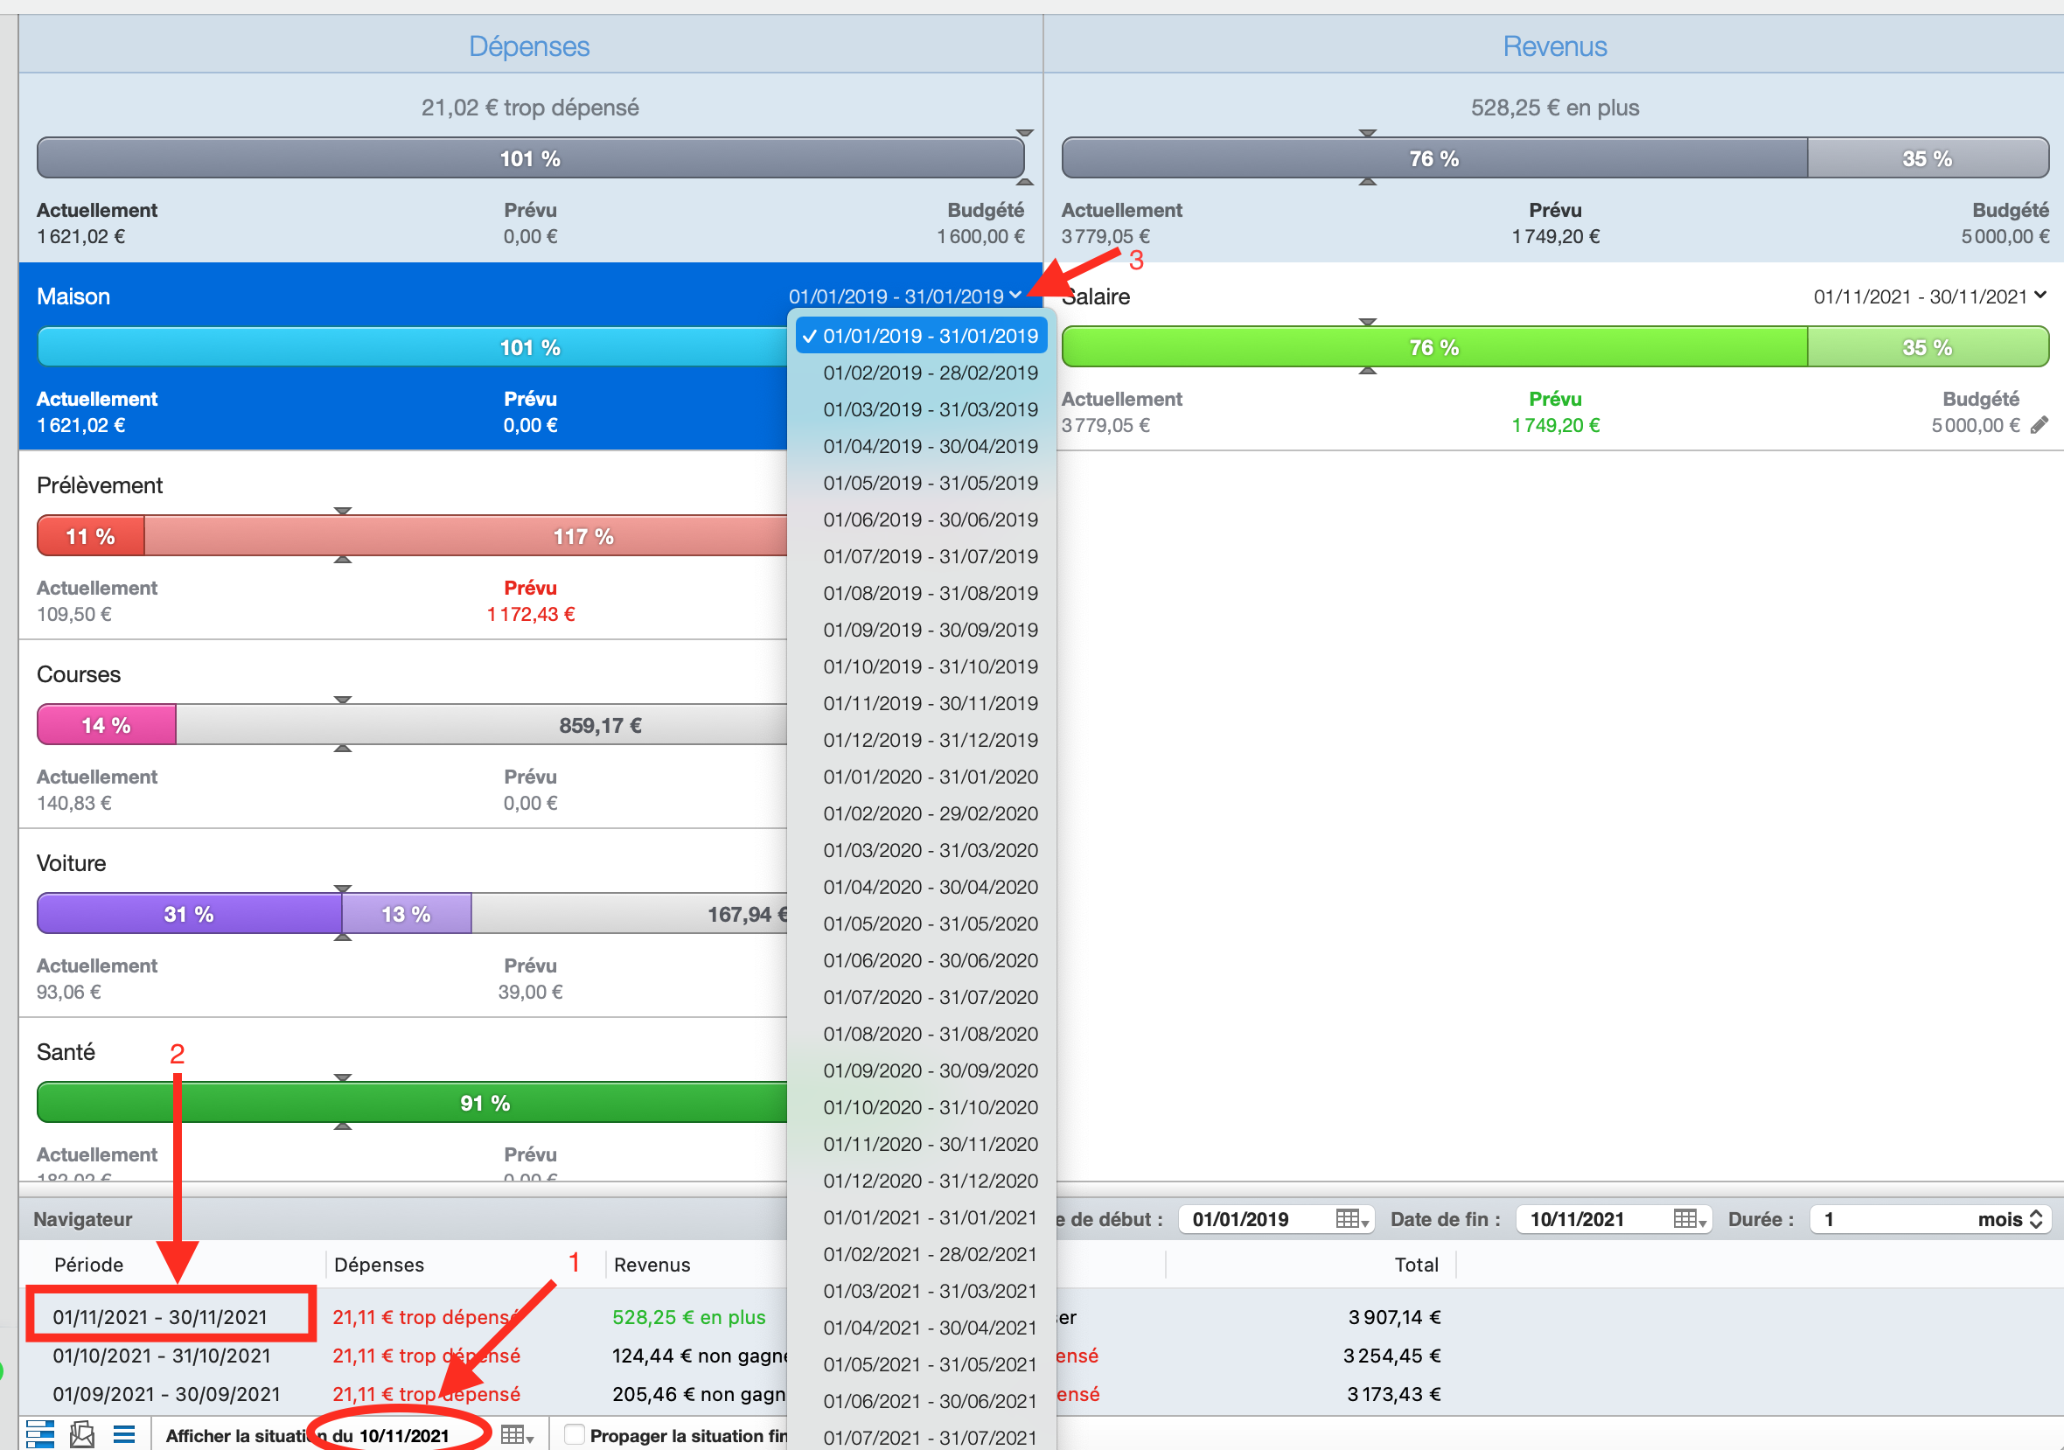The height and width of the screenshot is (1450, 2064).
Task: Open the Date de fin calendar picker
Action: click(x=1689, y=1219)
